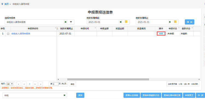The image size is (205, 99).
Task: Clear the 非税 search box with its X icon
Action: [x=64, y=95]
